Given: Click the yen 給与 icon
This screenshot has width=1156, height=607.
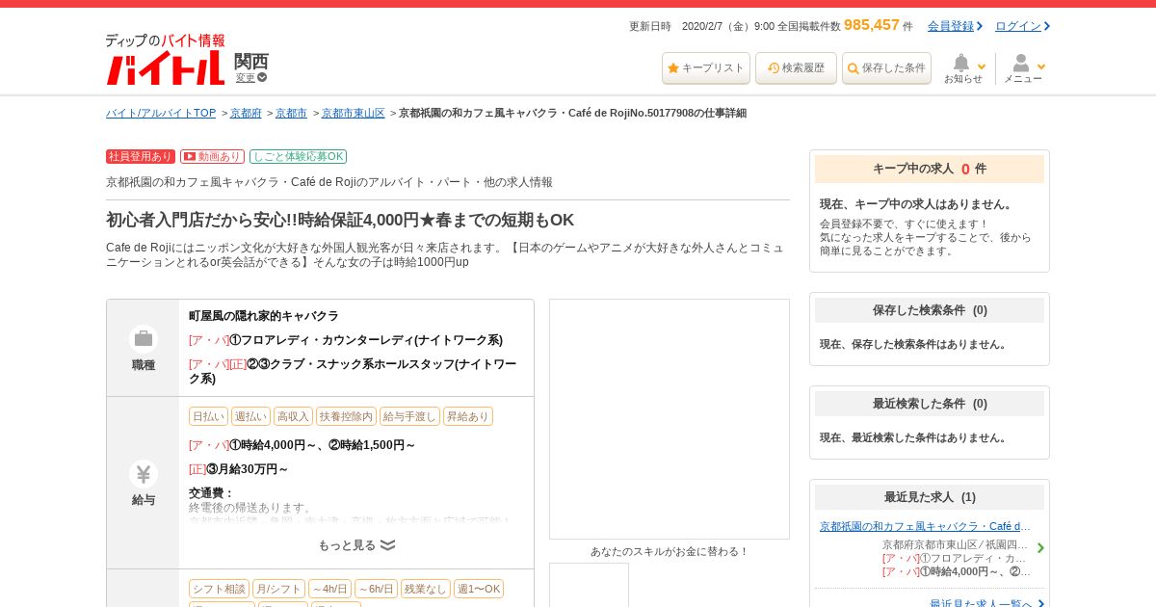Looking at the screenshot, I should click(x=144, y=474).
